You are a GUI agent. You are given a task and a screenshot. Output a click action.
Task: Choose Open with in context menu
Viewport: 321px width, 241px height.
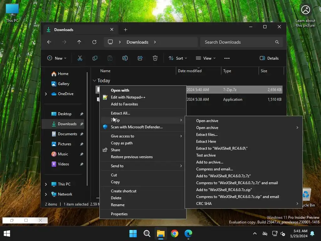143,90
